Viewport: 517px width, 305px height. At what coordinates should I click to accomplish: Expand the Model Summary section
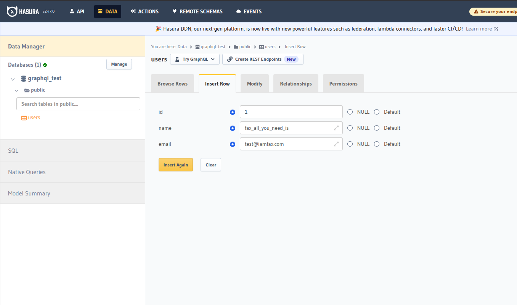click(x=72, y=194)
